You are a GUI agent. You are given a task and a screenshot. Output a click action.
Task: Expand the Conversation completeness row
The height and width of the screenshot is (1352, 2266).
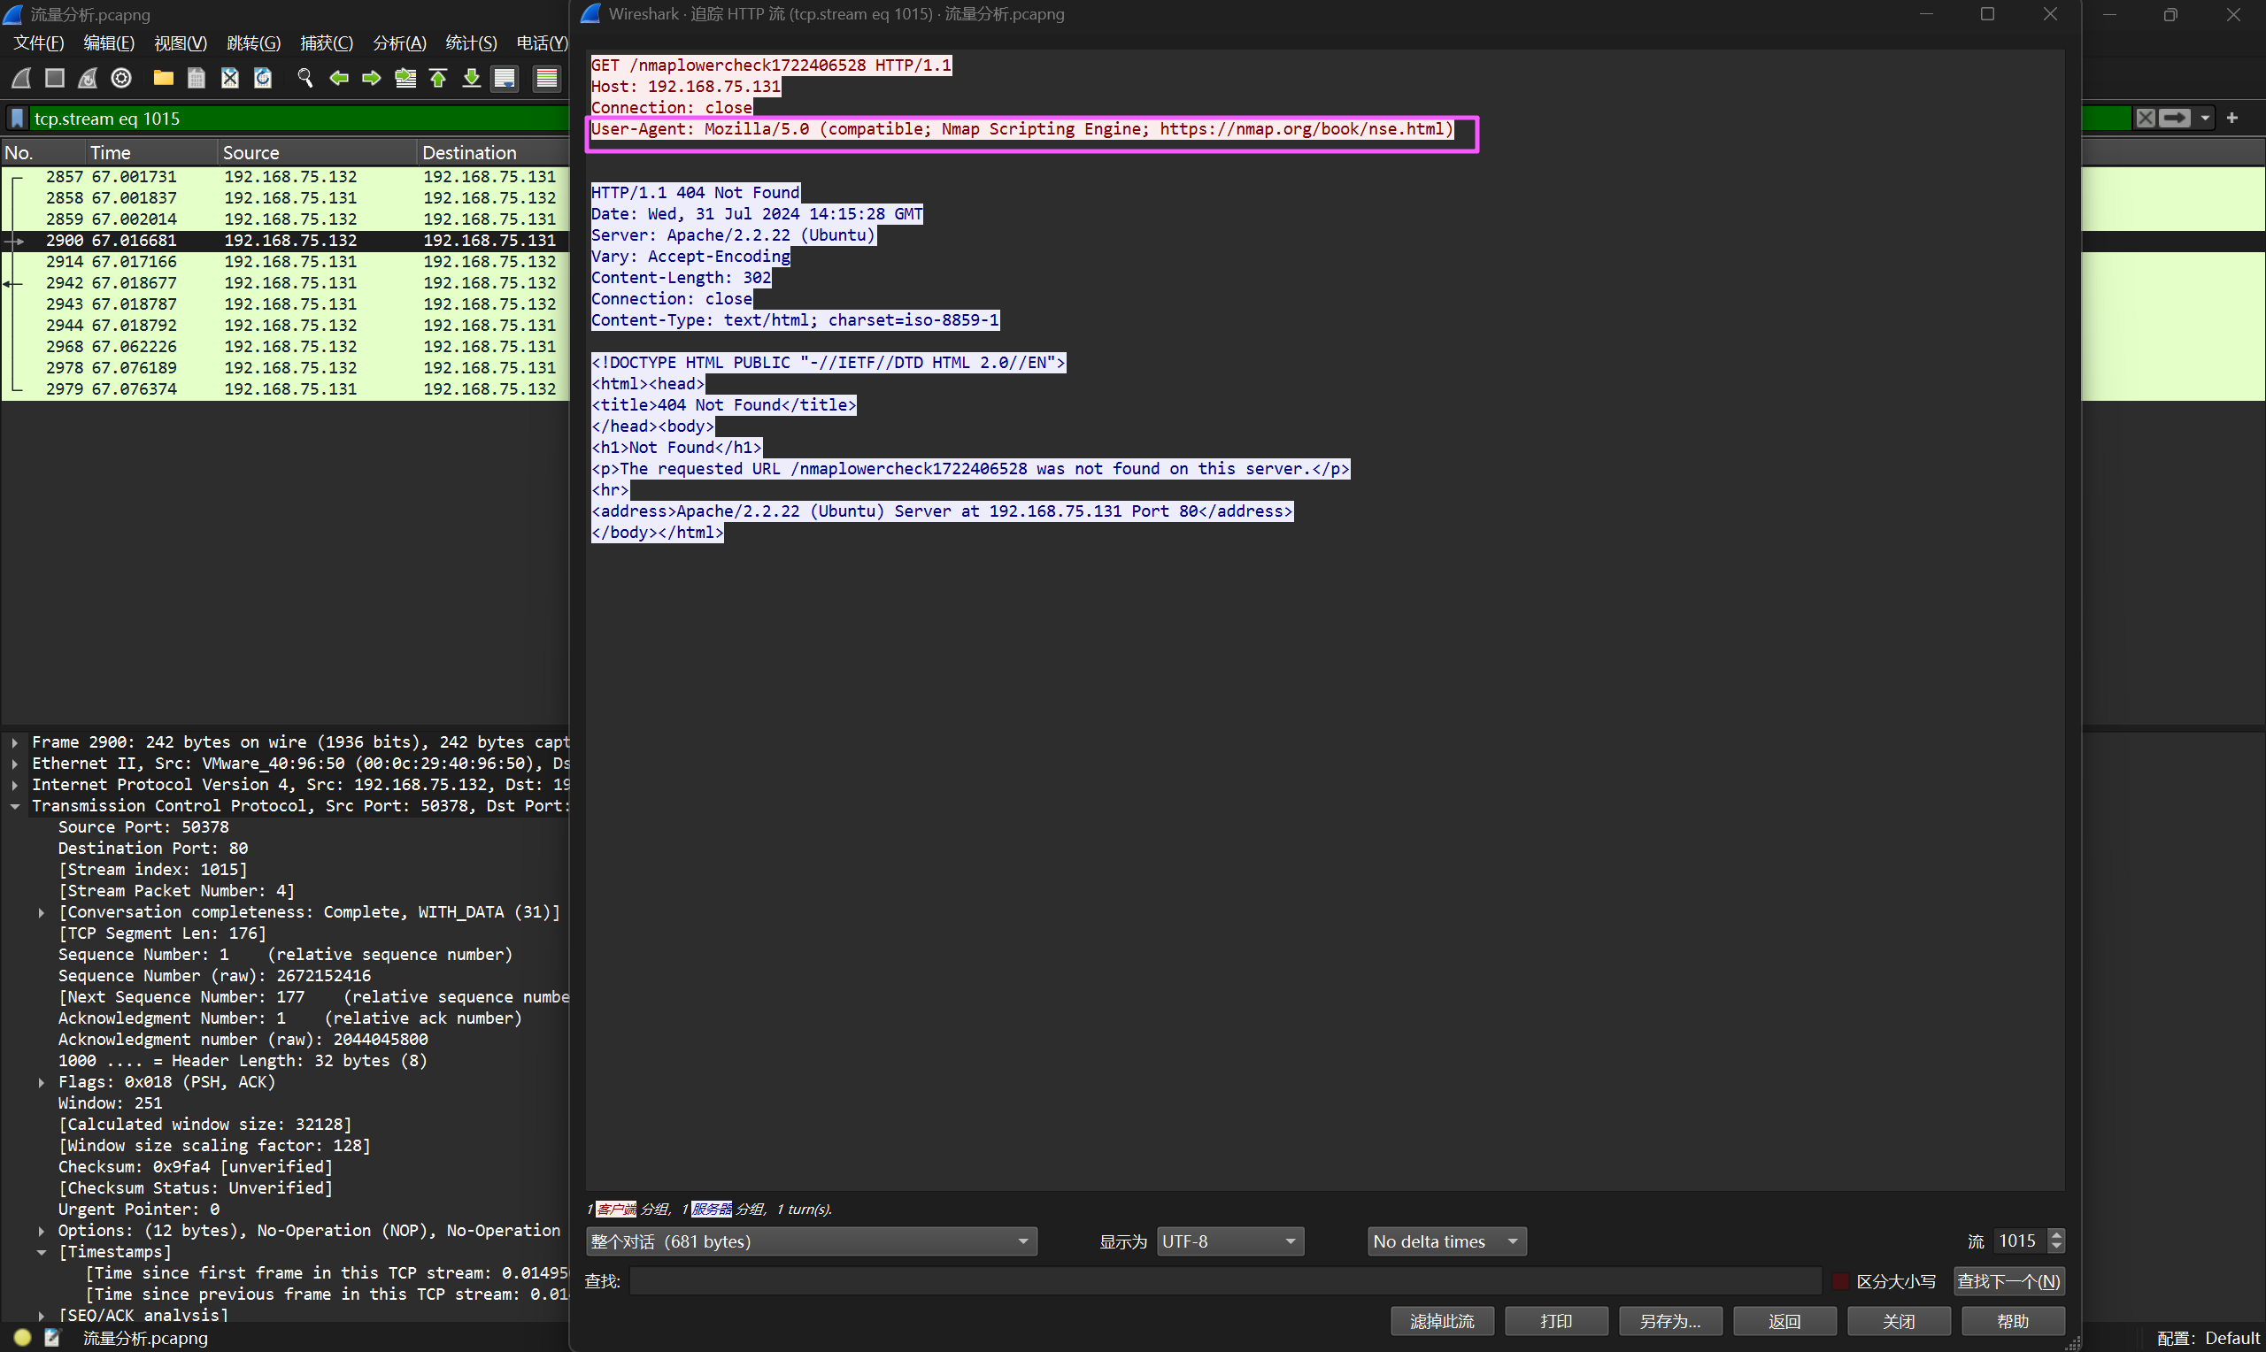click(x=41, y=912)
